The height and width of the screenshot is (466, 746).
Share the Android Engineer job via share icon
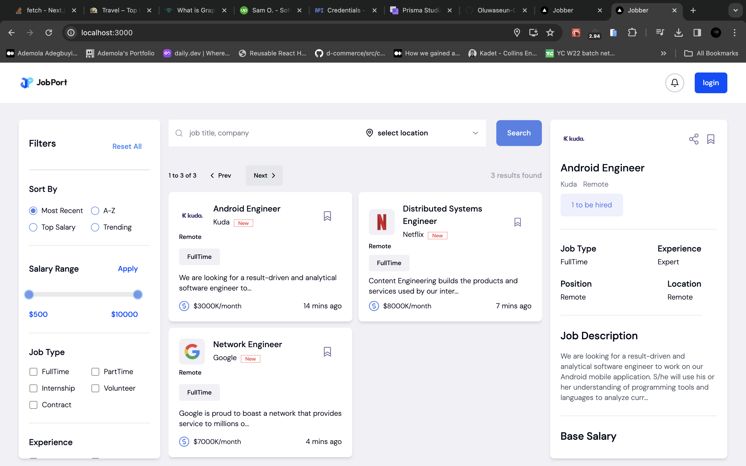[x=694, y=139]
